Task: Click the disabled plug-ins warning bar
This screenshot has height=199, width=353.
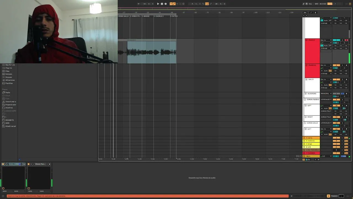Action: (148, 196)
